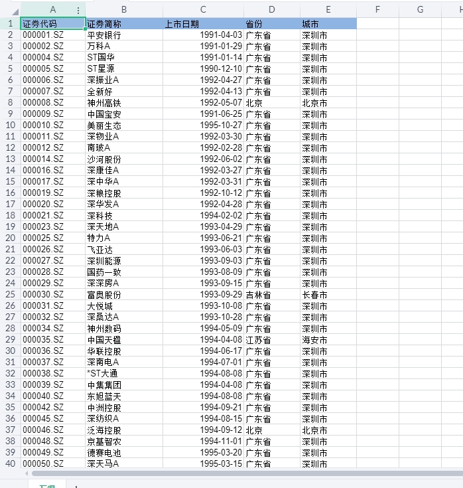
Task: Select cell 海安市
Action: pos(328,339)
